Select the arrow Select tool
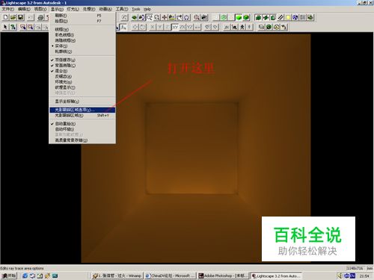This screenshot has height=280, width=374. click(x=5, y=27)
